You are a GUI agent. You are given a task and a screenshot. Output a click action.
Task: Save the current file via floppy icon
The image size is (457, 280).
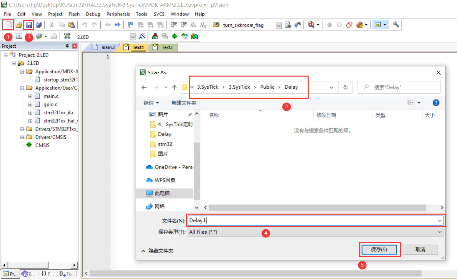click(x=29, y=25)
